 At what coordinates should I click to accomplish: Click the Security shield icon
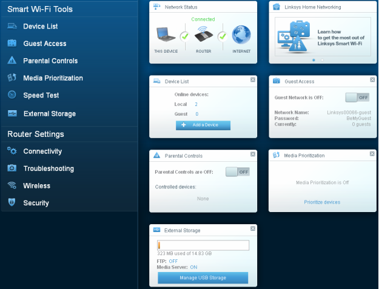tap(12, 202)
